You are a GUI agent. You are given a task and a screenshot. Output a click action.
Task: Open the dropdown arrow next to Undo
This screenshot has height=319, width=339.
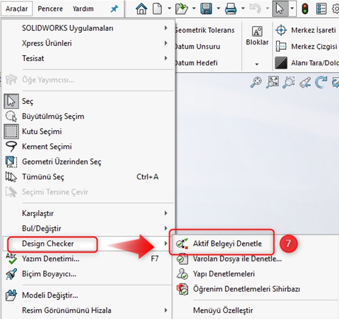tap(268, 9)
